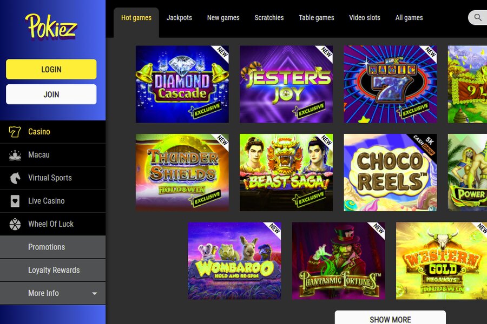The image size is (487, 324).
Task: Click the Macau lotus icon
Action: (x=15, y=155)
